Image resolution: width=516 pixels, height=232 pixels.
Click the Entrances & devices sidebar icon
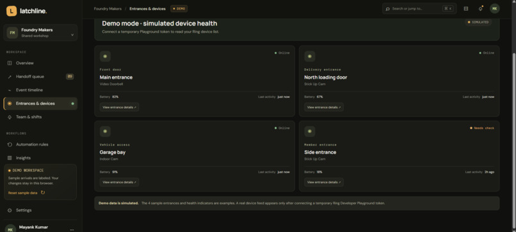pyautogui.click(x=10, y=104)
